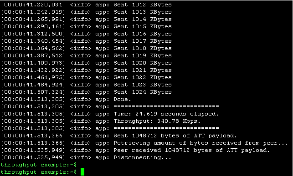
Task: Click the Sent 1018 KBytes line
Action: point(86,49)
